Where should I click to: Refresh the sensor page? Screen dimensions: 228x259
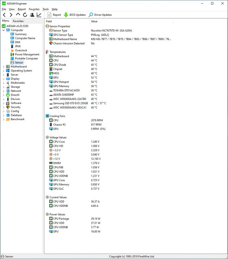(x=25, y=15)
